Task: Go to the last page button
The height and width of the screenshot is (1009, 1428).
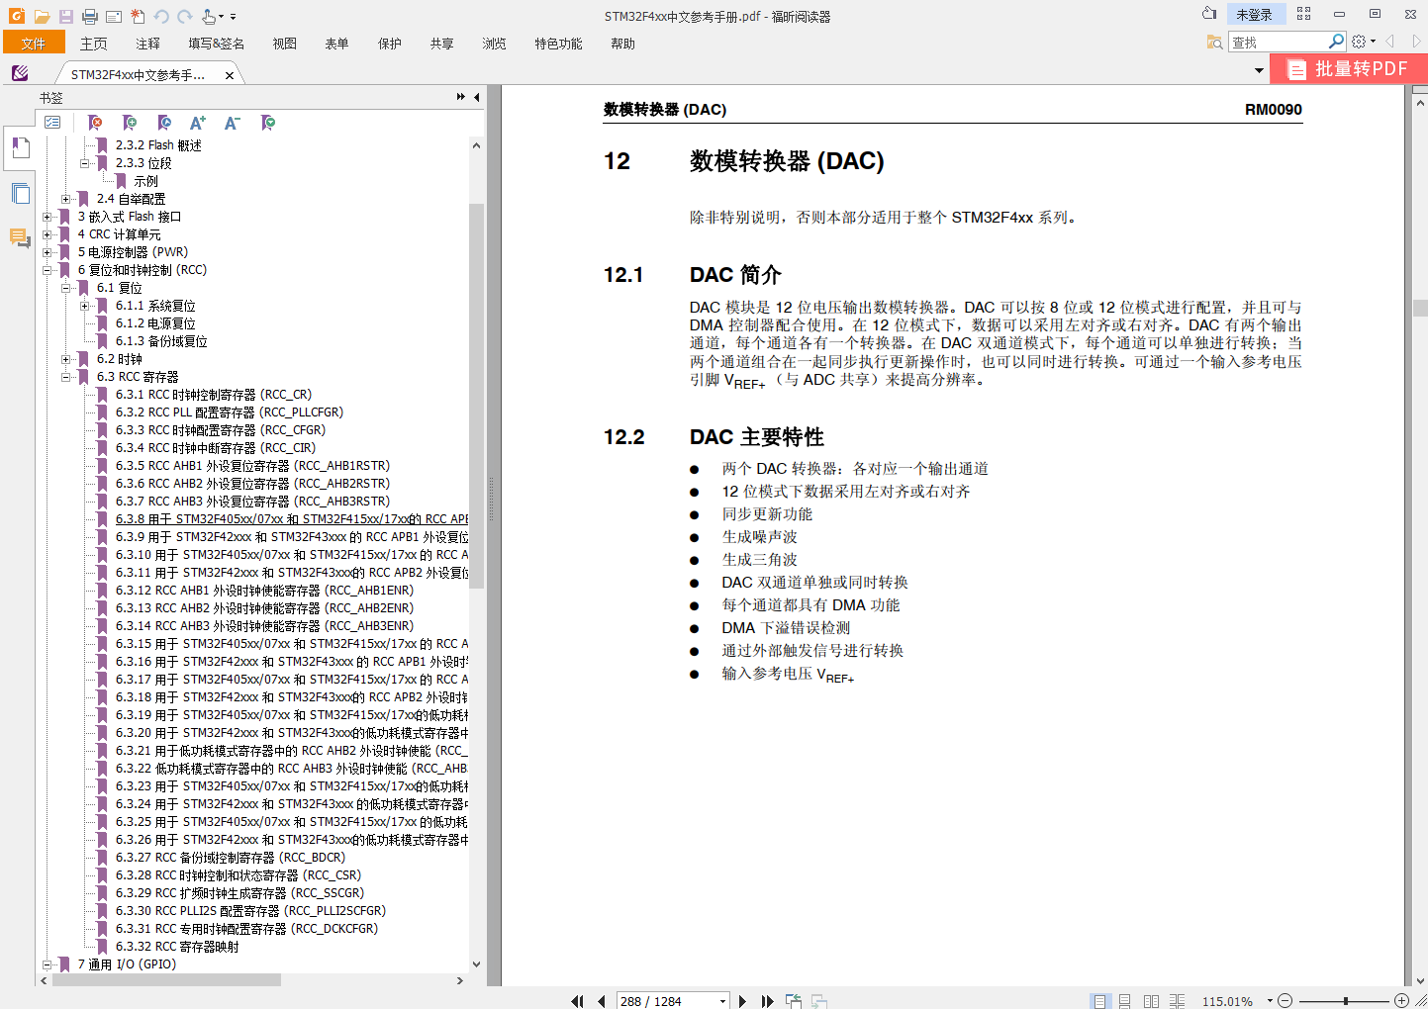Action: [767, 1001]
